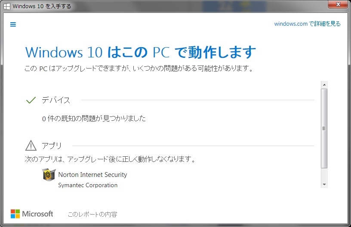
Task: Close the 'Windows 10 を入手する' window
Action: coord(338,4)
